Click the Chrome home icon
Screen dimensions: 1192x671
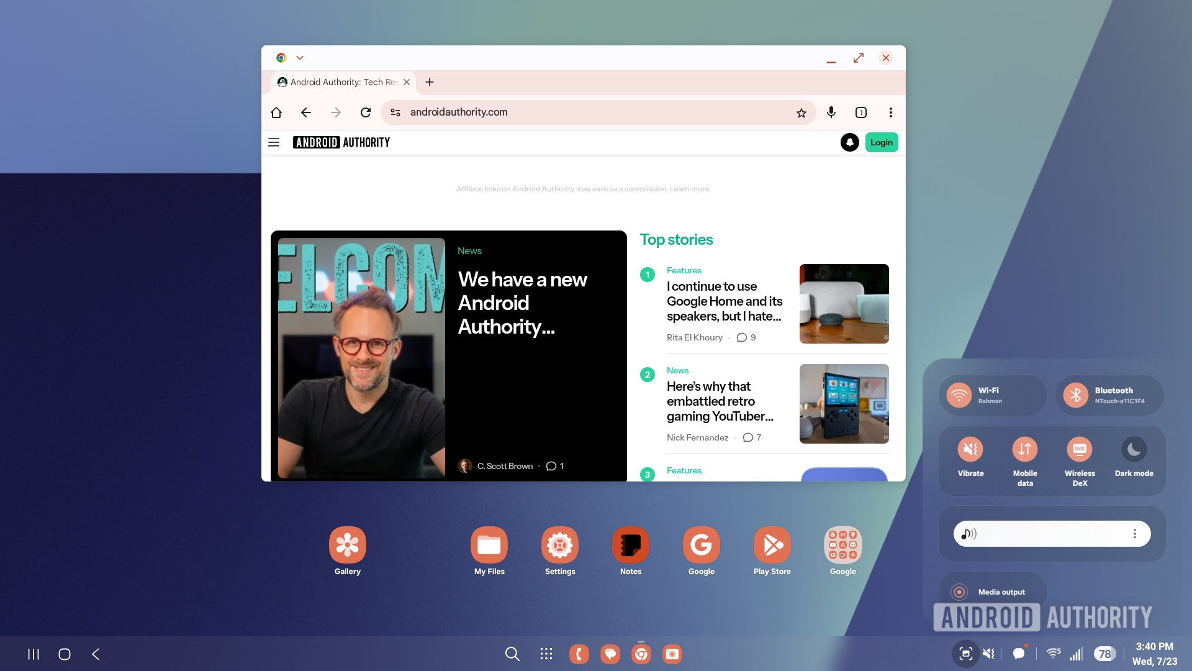[276, 112]
